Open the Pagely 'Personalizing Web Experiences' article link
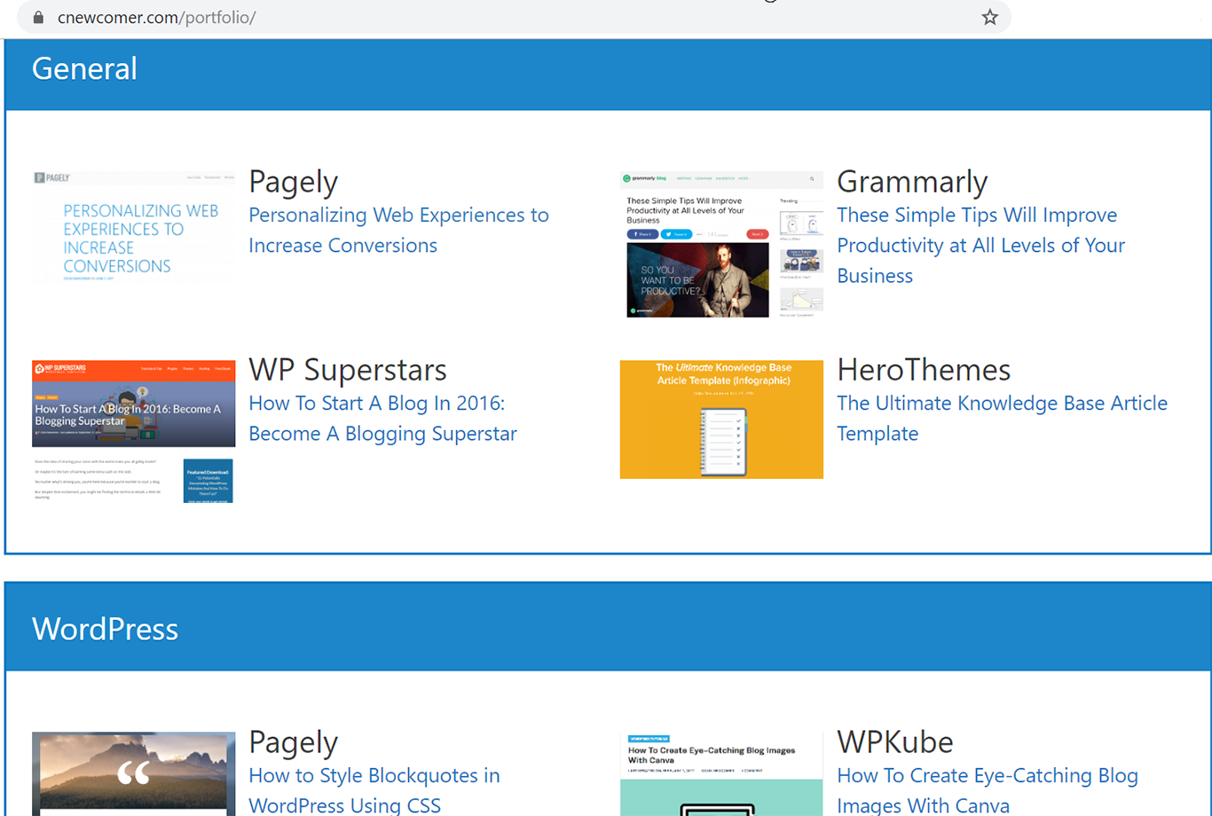Image resolution: width=1212 pixels, height=816 pixels. [398, 230]
